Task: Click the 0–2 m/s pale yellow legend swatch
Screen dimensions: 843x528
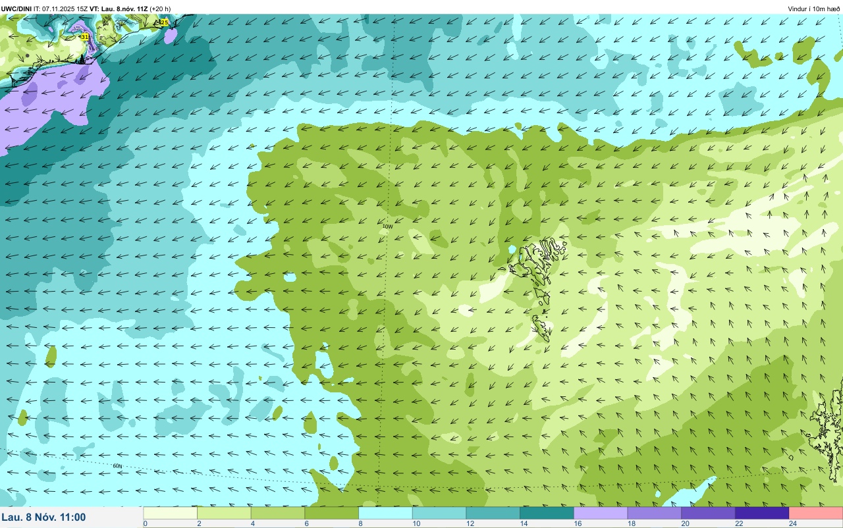Action: (x=170, y=512)
